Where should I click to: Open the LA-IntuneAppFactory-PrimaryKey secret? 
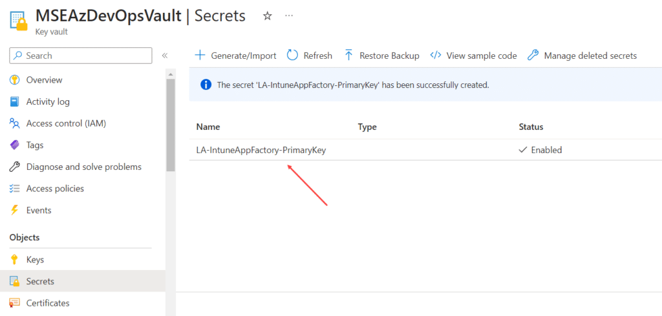tap(261, 150)
